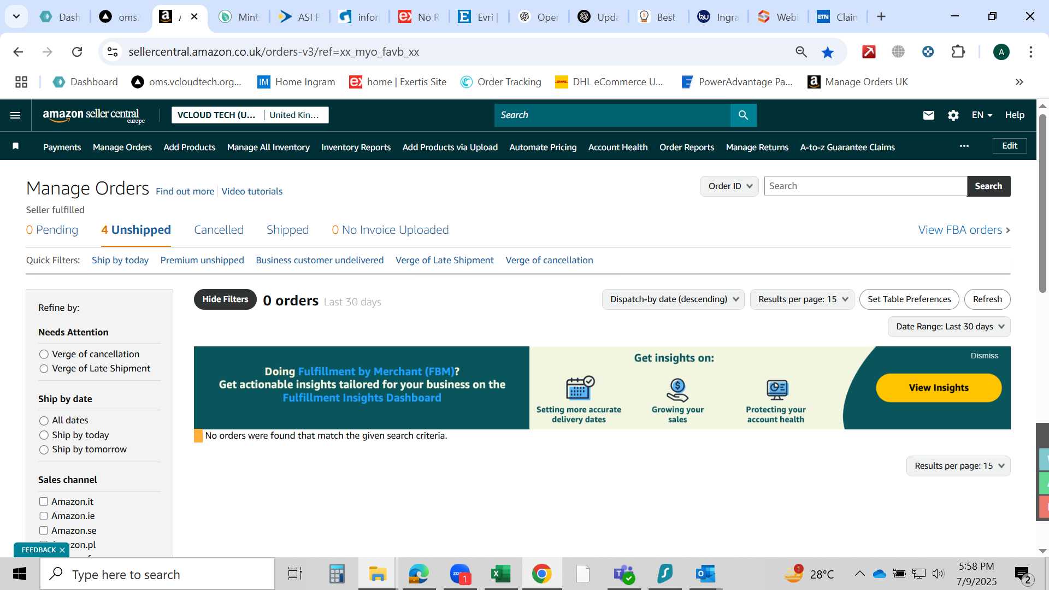Show more bookmarks chevron
The image size is (1049, 590).
coord(1019,82)
